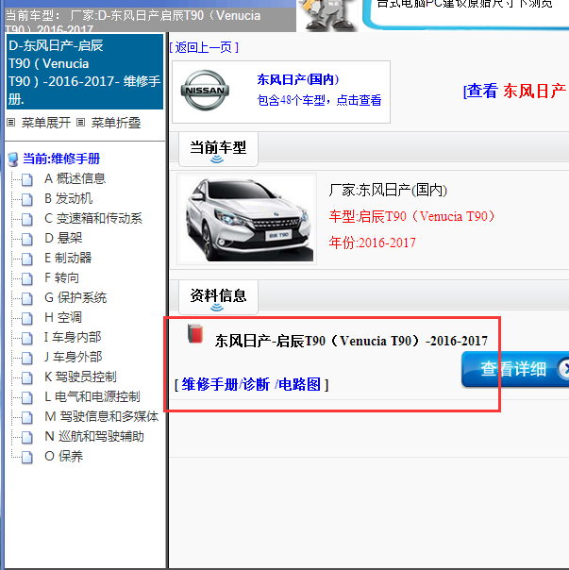Image resolution: width=569 pixels, height=570 pixels.
Task: Open tree item B 发动机
Action: [68, 198]
